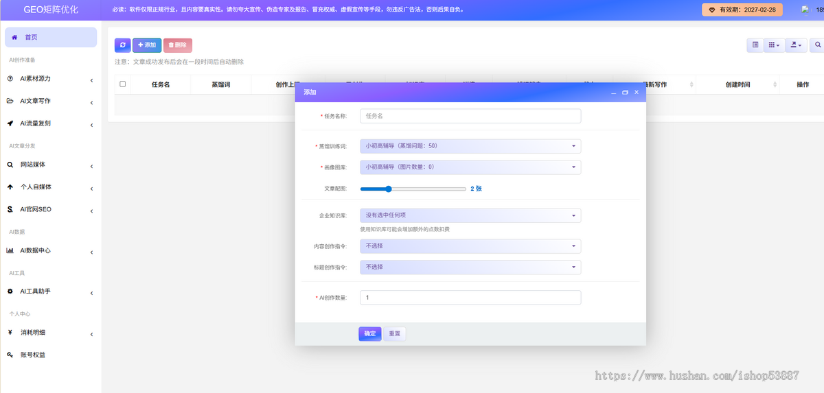Viewport: 824px width, 393px height.
Task: Select 账号权益 menu label
Action: pos(32,355)
